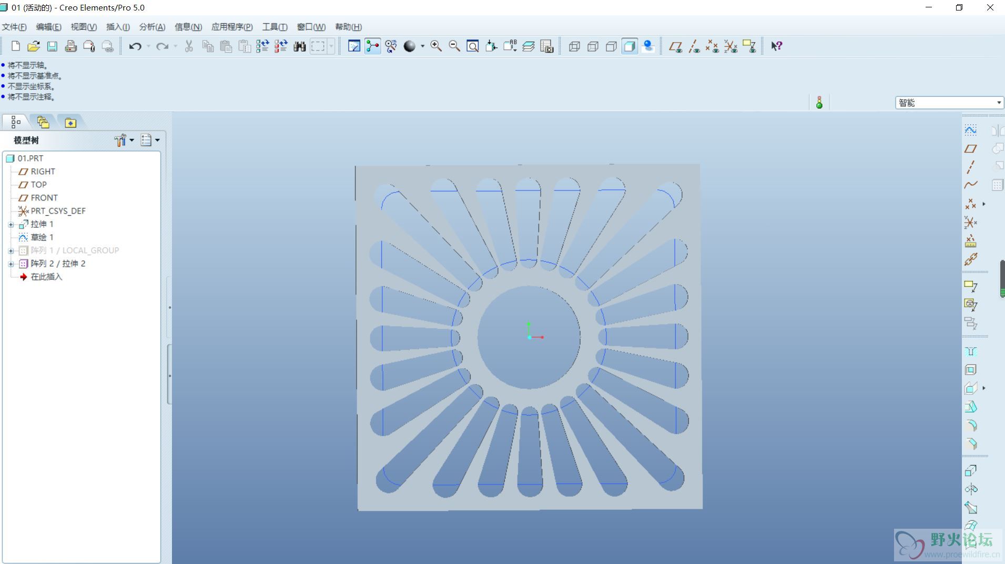Screen dimensions: 1005x564
Task: Select the Round tool in the right toolbar
Action: coord(971,425)
